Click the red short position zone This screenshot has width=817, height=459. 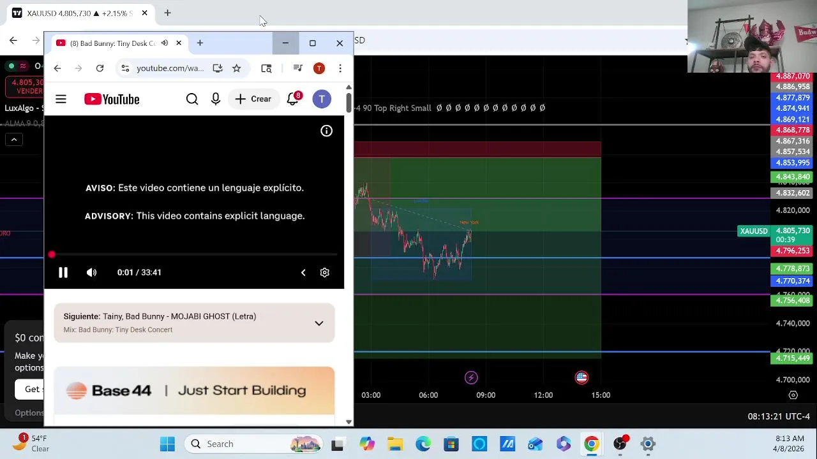[477, 150]
